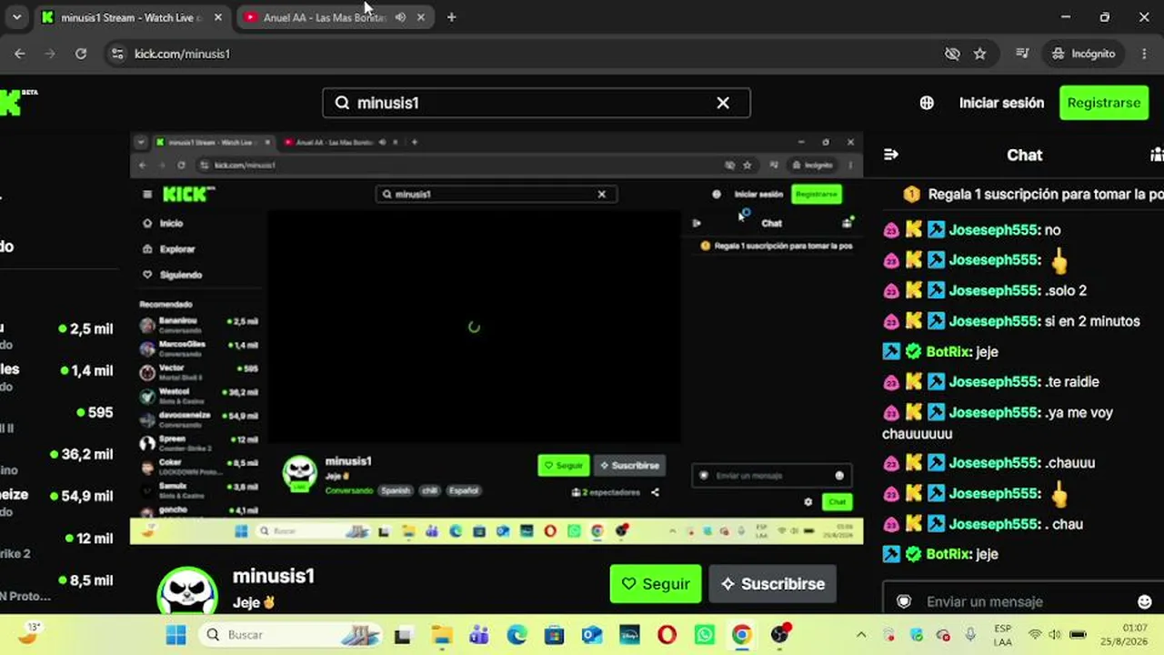
Task: Launch Disney+ from the taskbar
Action: coord(629,634)
